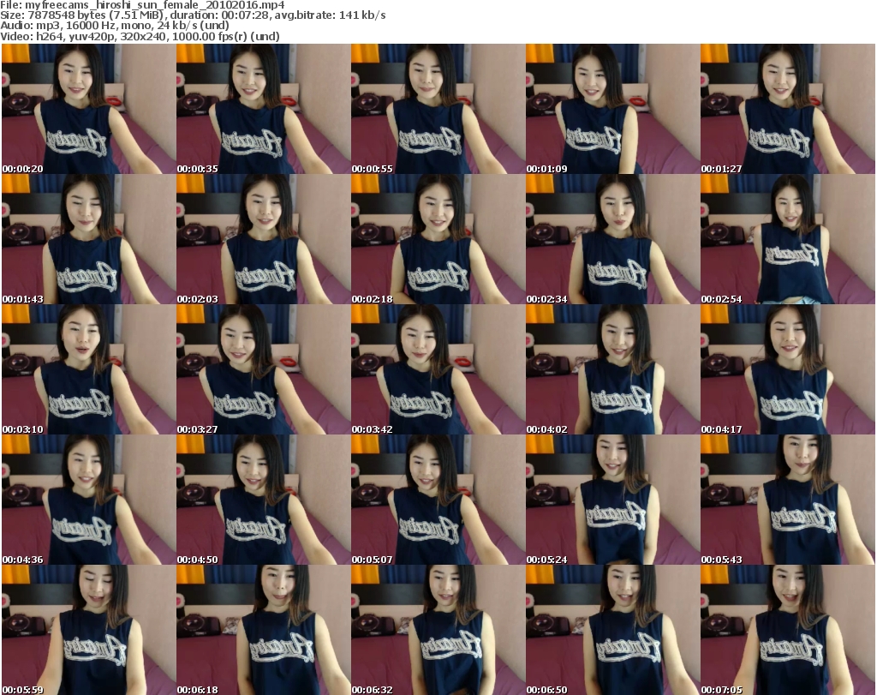Viewport: 877px width, 695px height.
Task: Select the frame stamped 00:04:36
Action: point(88,500)
